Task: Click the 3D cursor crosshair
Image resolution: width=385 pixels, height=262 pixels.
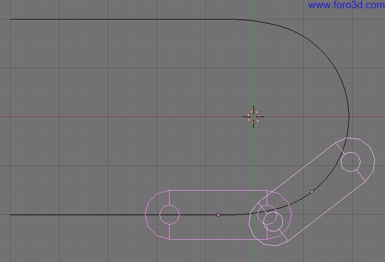Action: 254,117
